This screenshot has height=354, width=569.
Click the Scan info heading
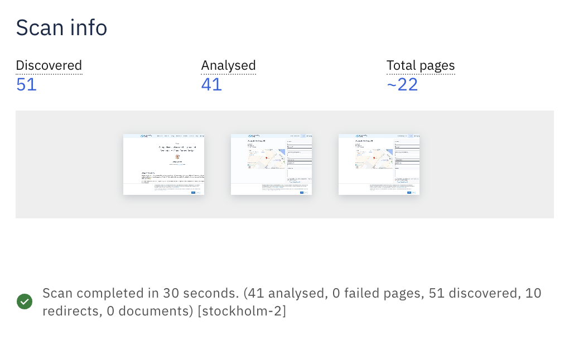(61, 27)
